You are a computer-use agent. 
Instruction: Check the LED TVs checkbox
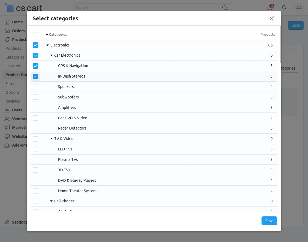click(35, 149)
